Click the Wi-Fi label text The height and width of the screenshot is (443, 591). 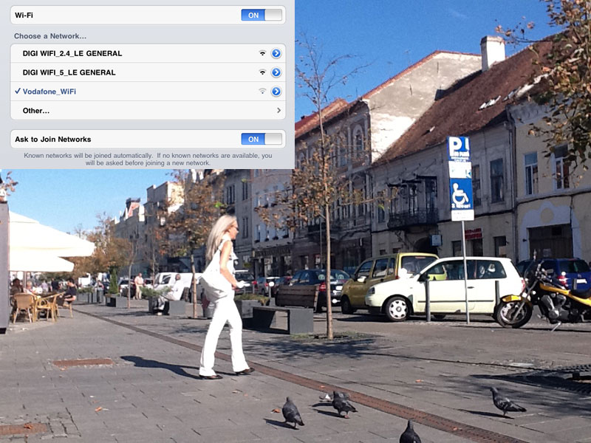pyautogui.click(x=24, y=15)
